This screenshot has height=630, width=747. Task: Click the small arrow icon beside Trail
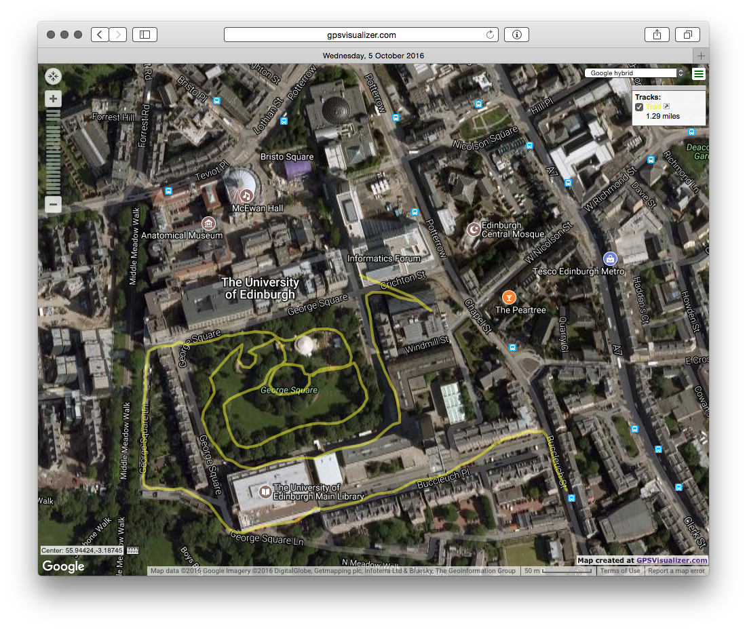tap(666, 106)
